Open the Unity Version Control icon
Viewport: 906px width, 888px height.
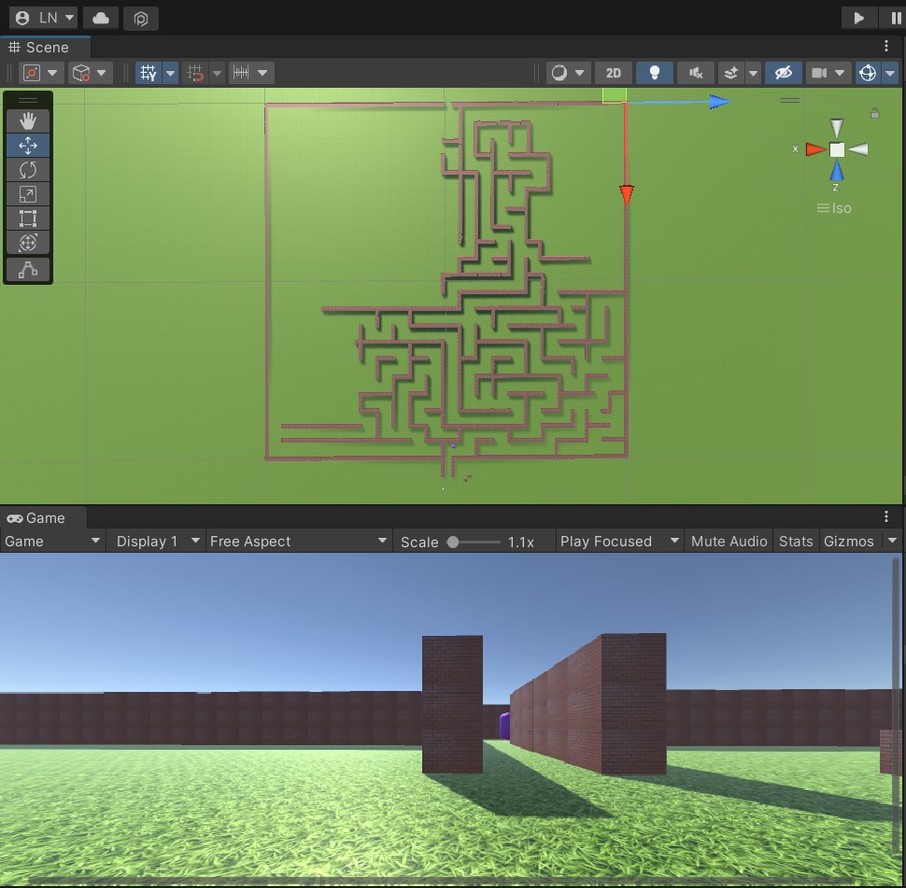click(141, 19)
